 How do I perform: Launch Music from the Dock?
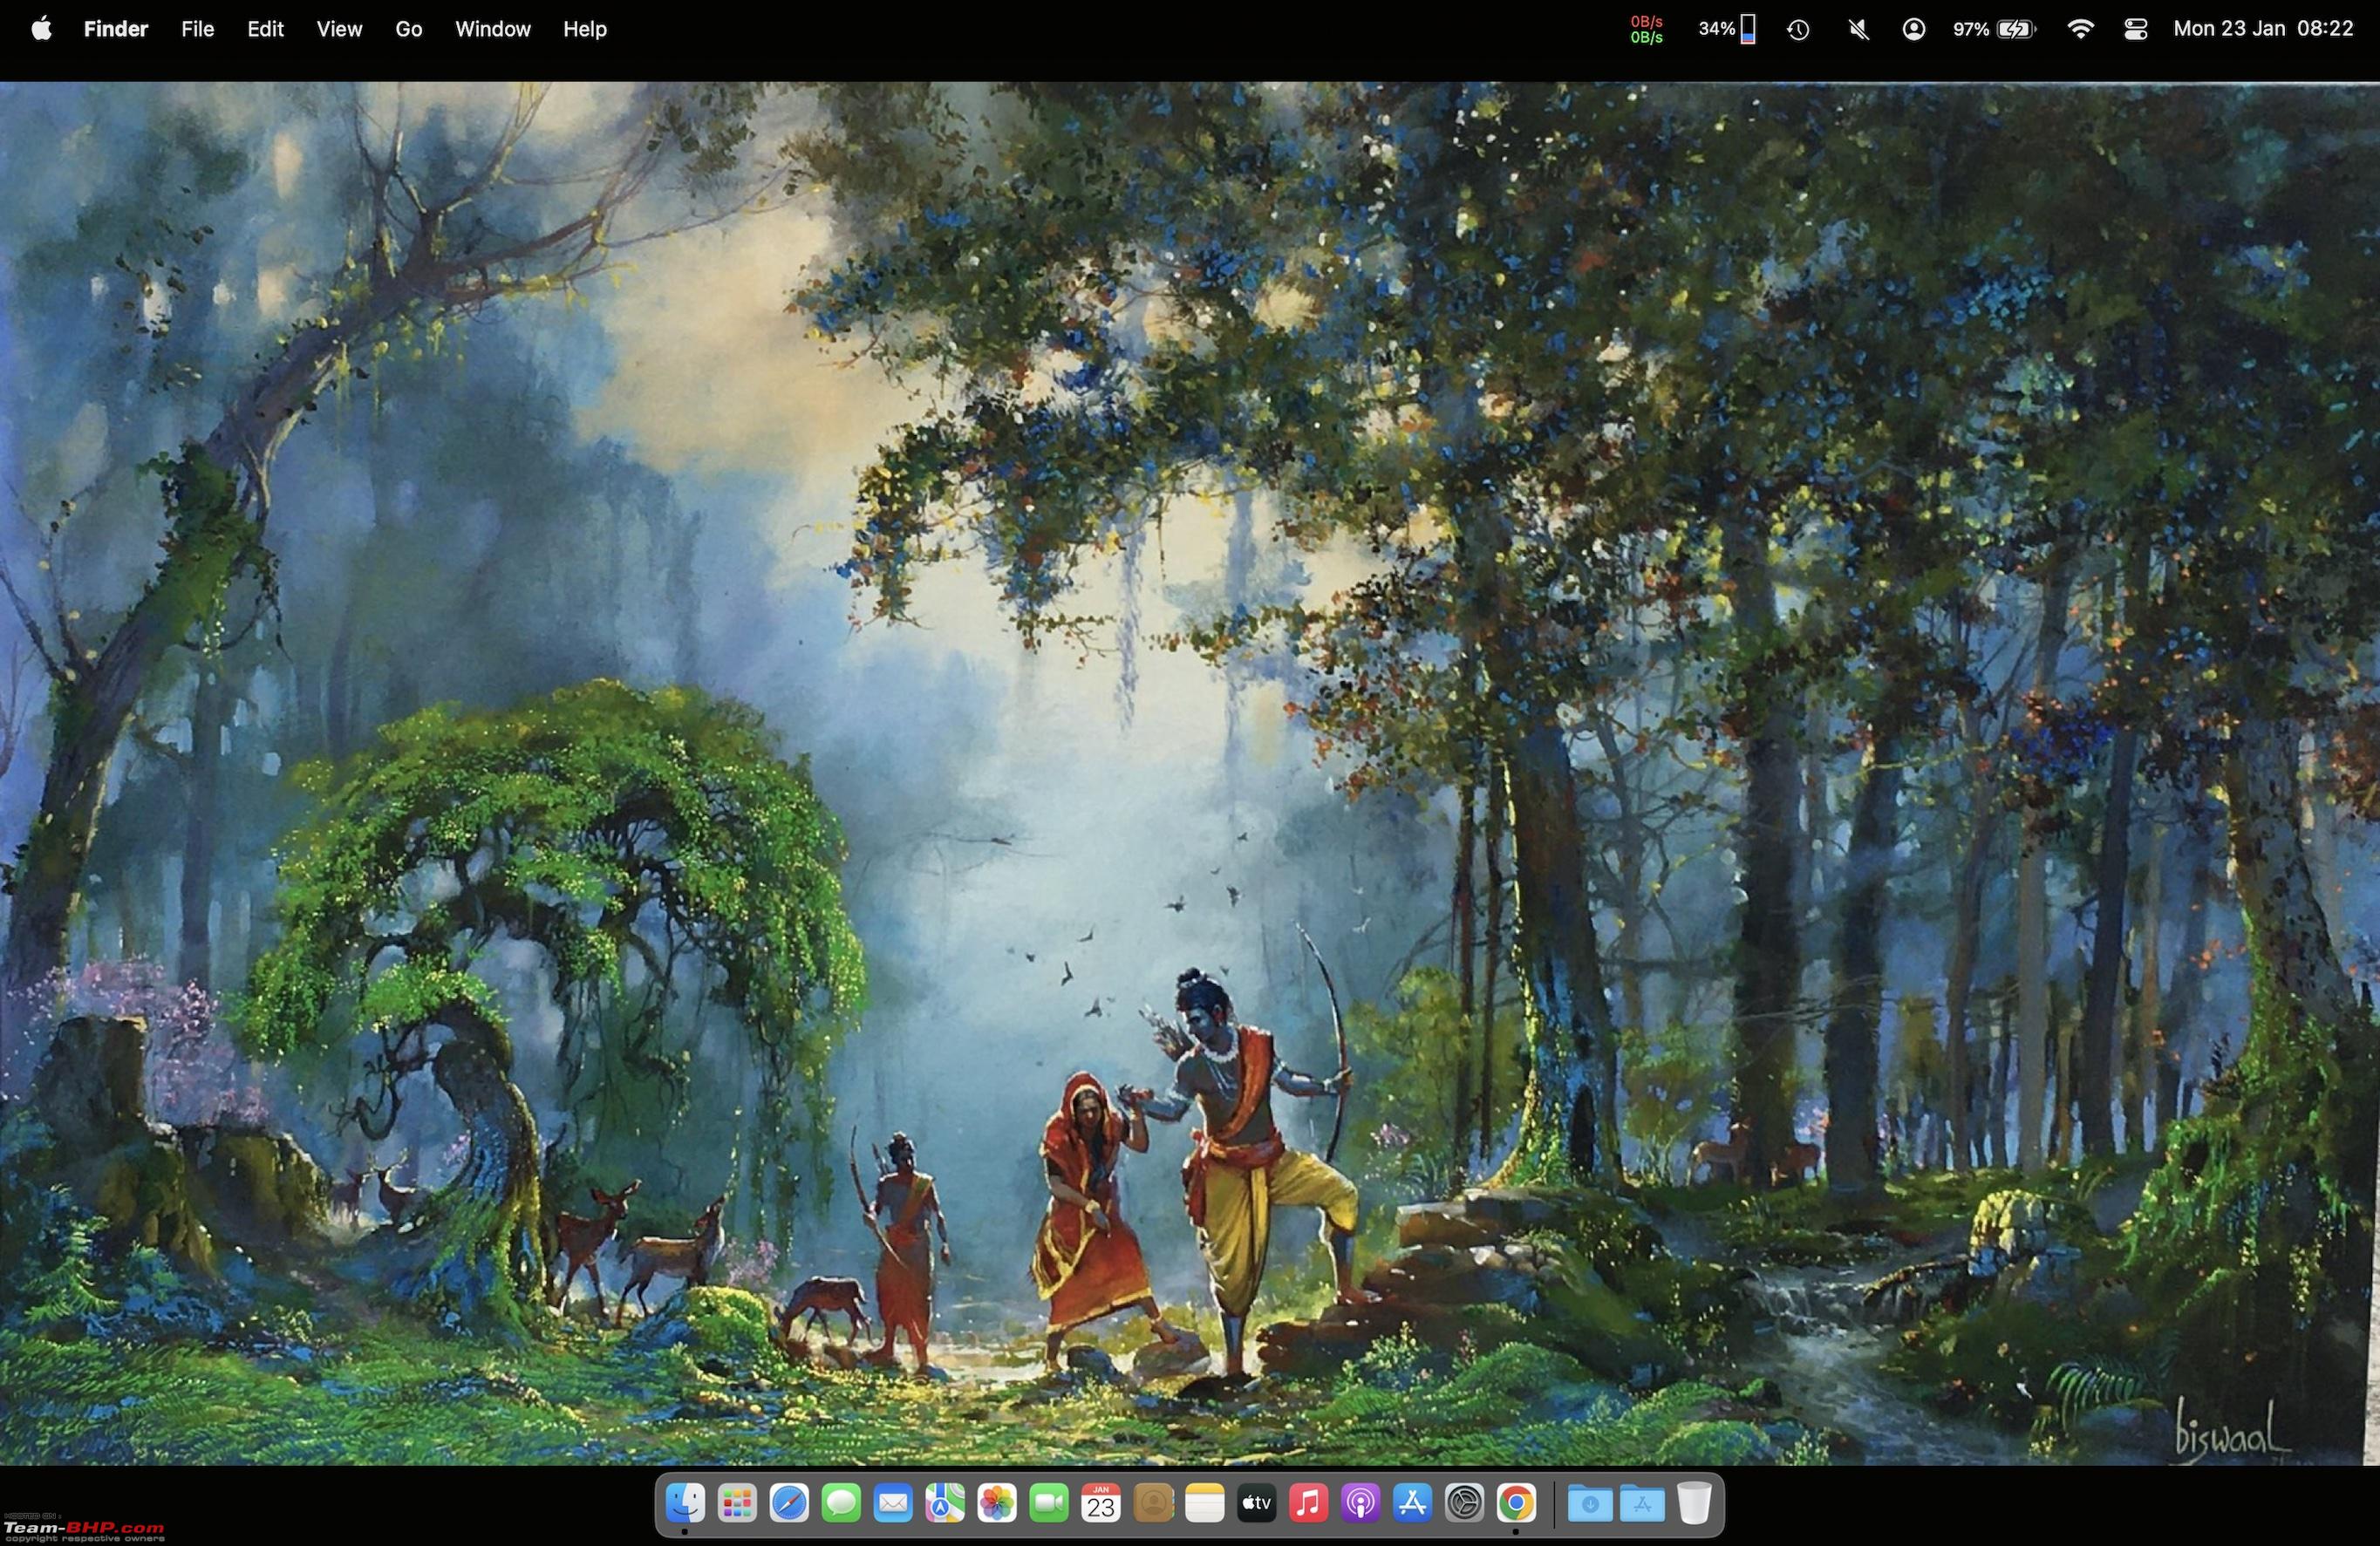pyautogui.click(x=1309, y=1503)
